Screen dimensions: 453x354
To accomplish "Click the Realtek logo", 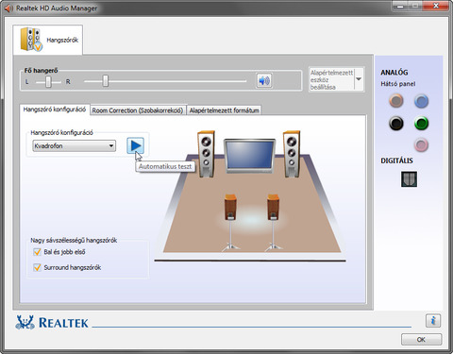I will (52, 322).
